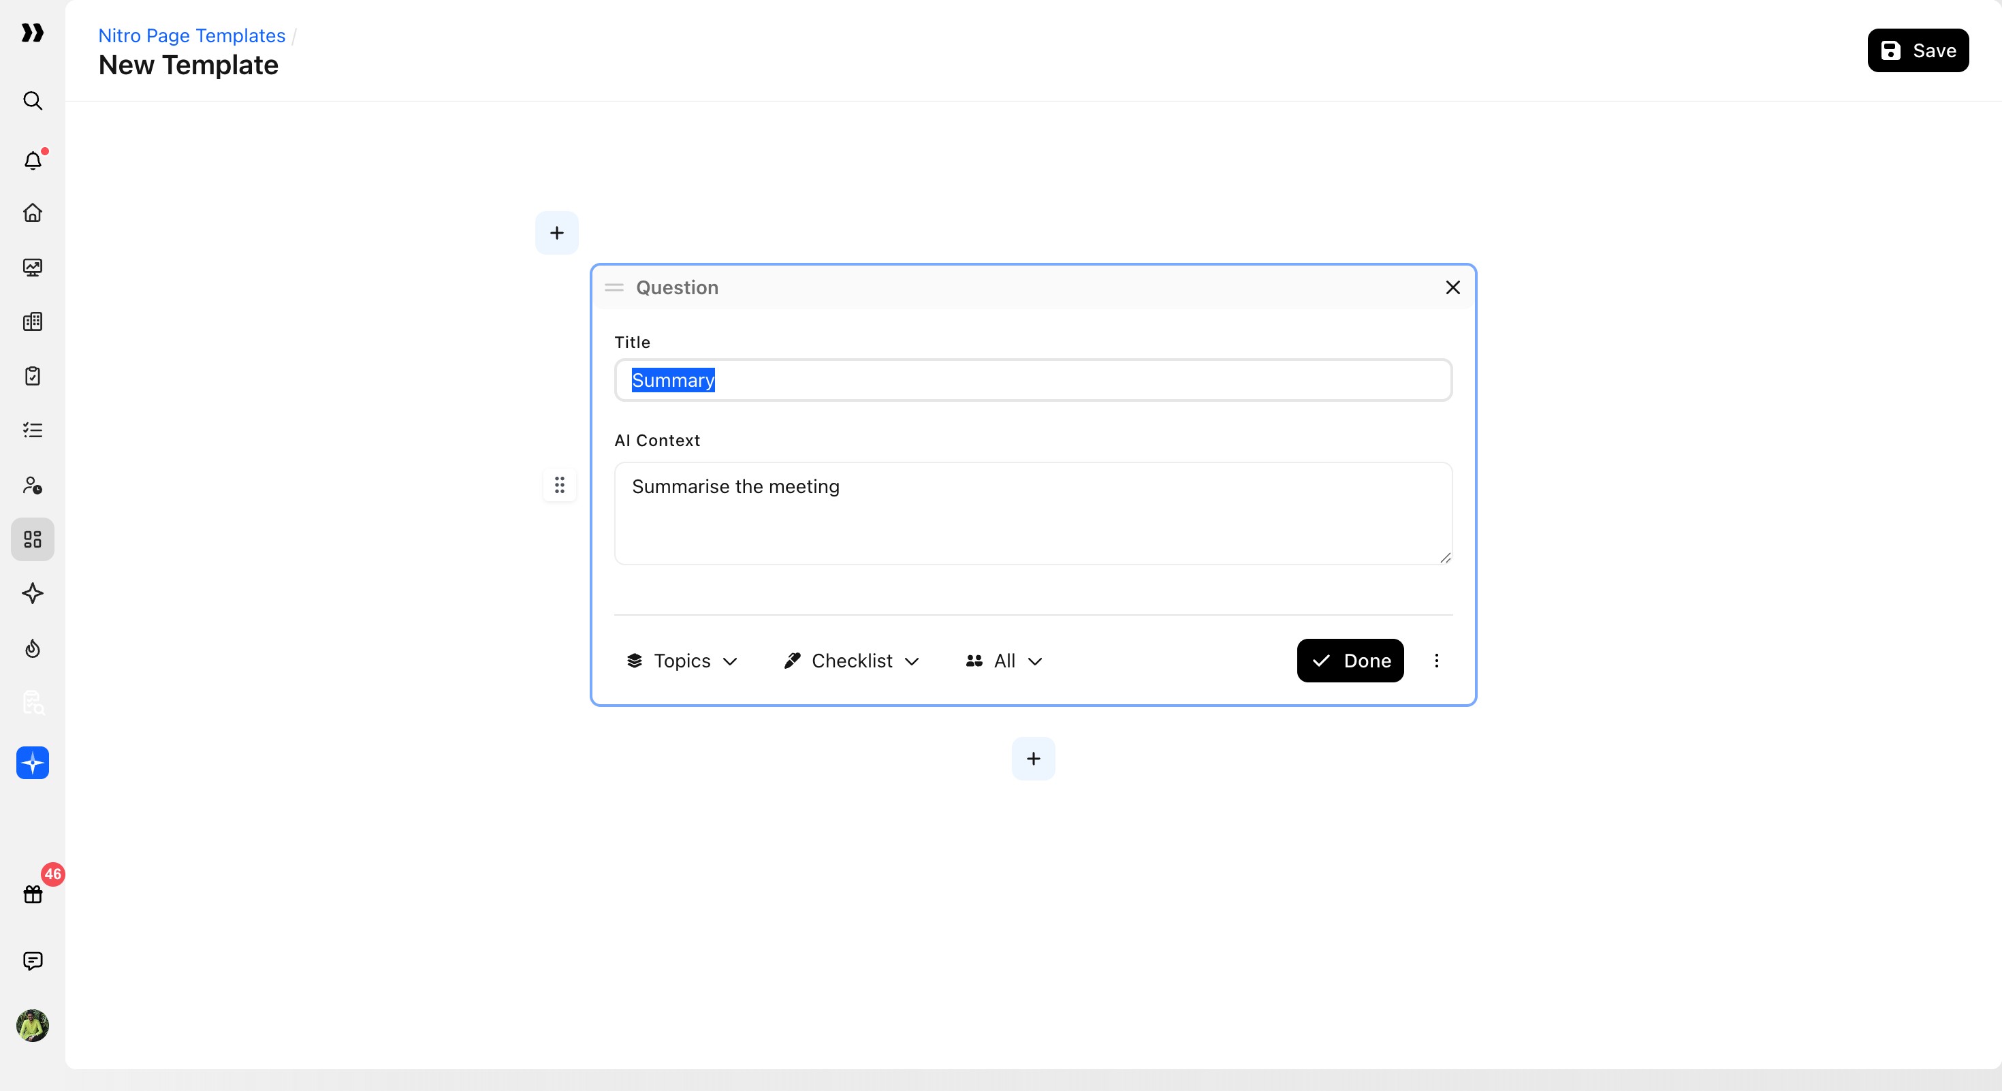
Task: Open the clipboard checklist icon
Action: click(x=32, y=376)
